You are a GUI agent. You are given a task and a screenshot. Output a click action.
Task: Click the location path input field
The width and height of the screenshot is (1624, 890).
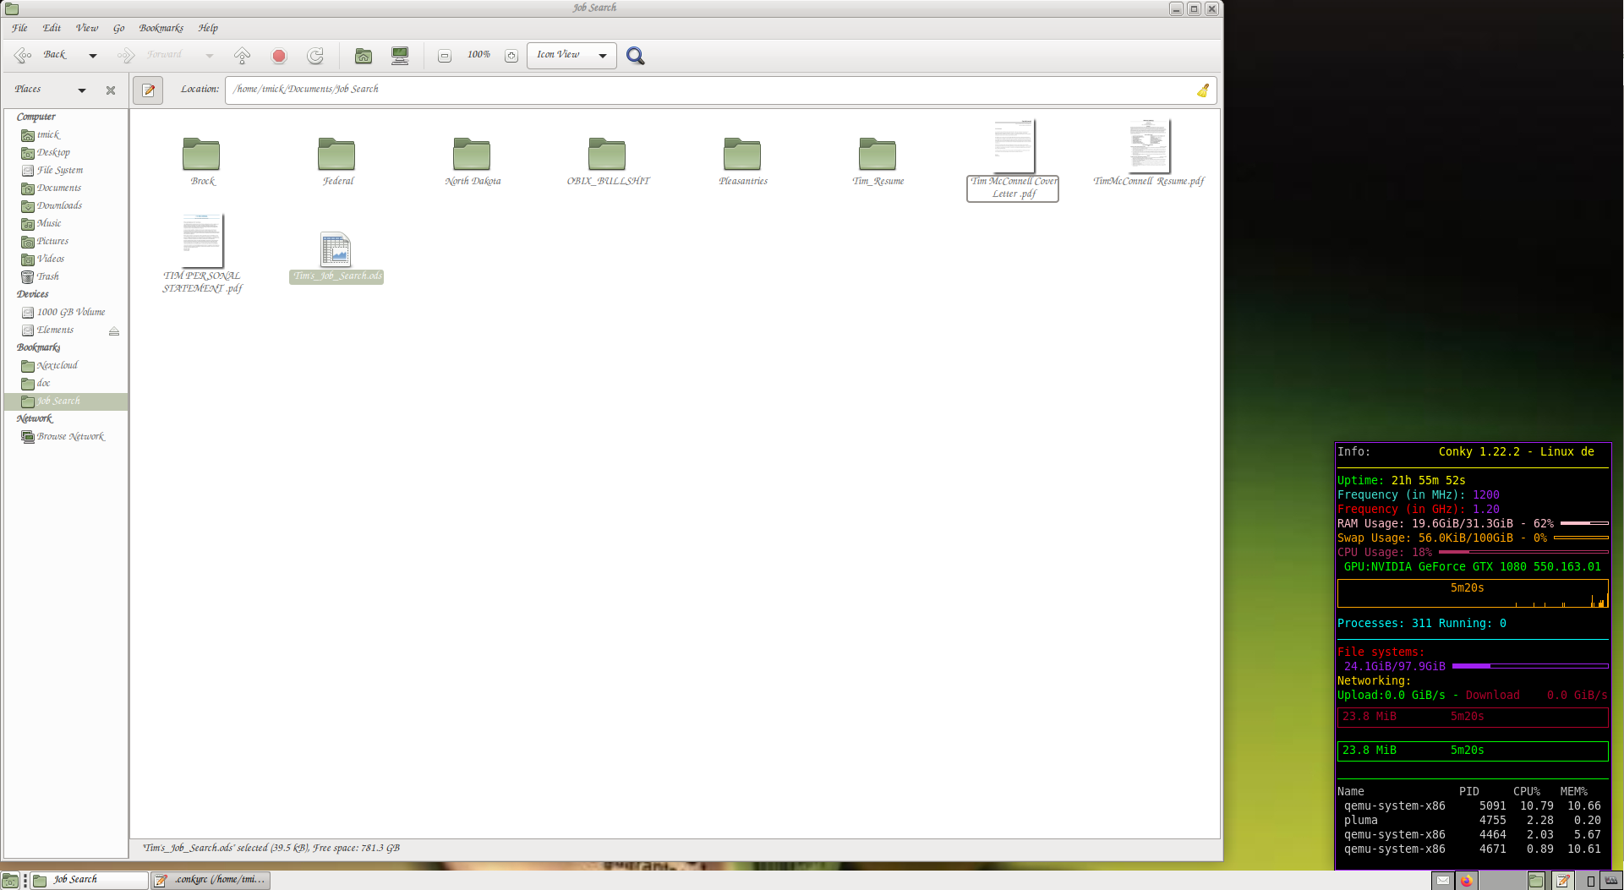(710, 90)
